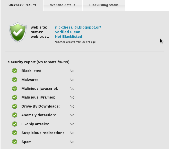Click the check icon beside Drive-By Downloads

[x=14, y=106]
